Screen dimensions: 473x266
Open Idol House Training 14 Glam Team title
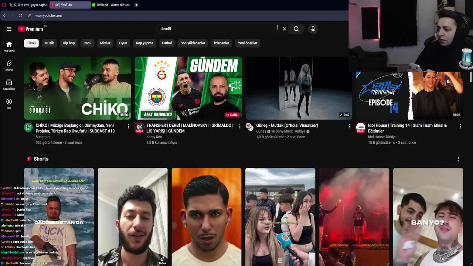click(x=407, y=128)
